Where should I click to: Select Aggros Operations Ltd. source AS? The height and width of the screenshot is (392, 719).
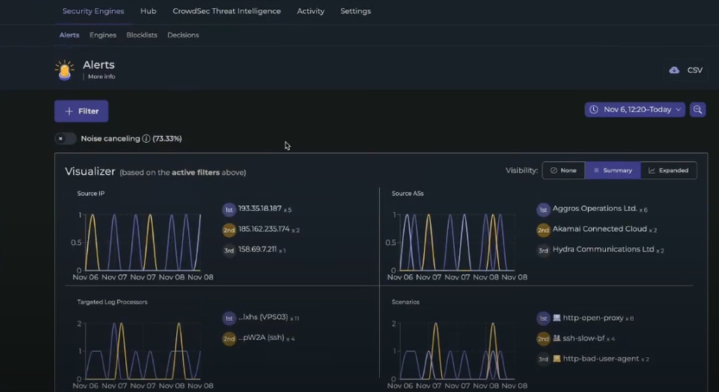point(595,208)
